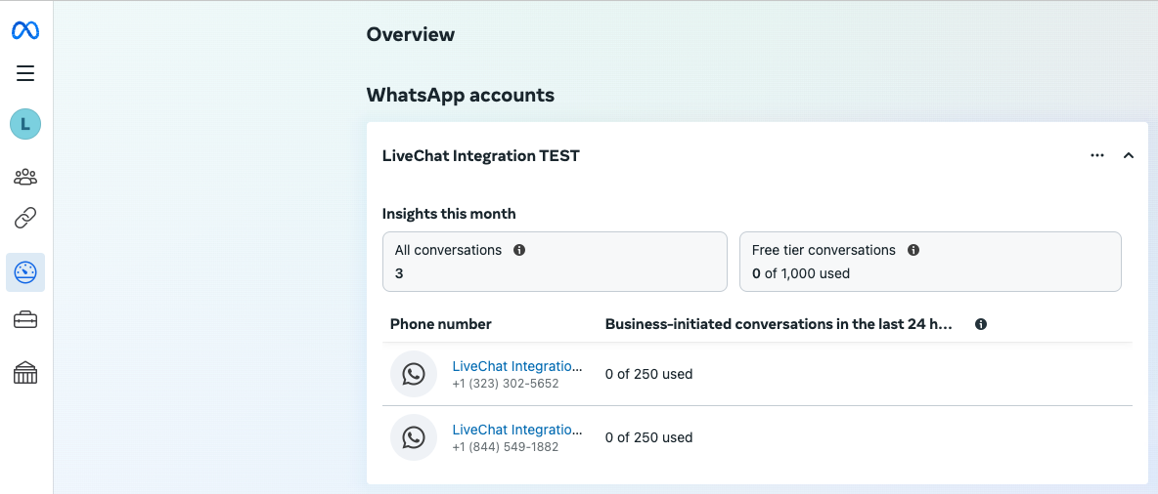Image resolution: width=1158 pixels, height=494 pixels.
Task: Select the dashboard overview gauge icon
Action: click(x=25, y=272)
